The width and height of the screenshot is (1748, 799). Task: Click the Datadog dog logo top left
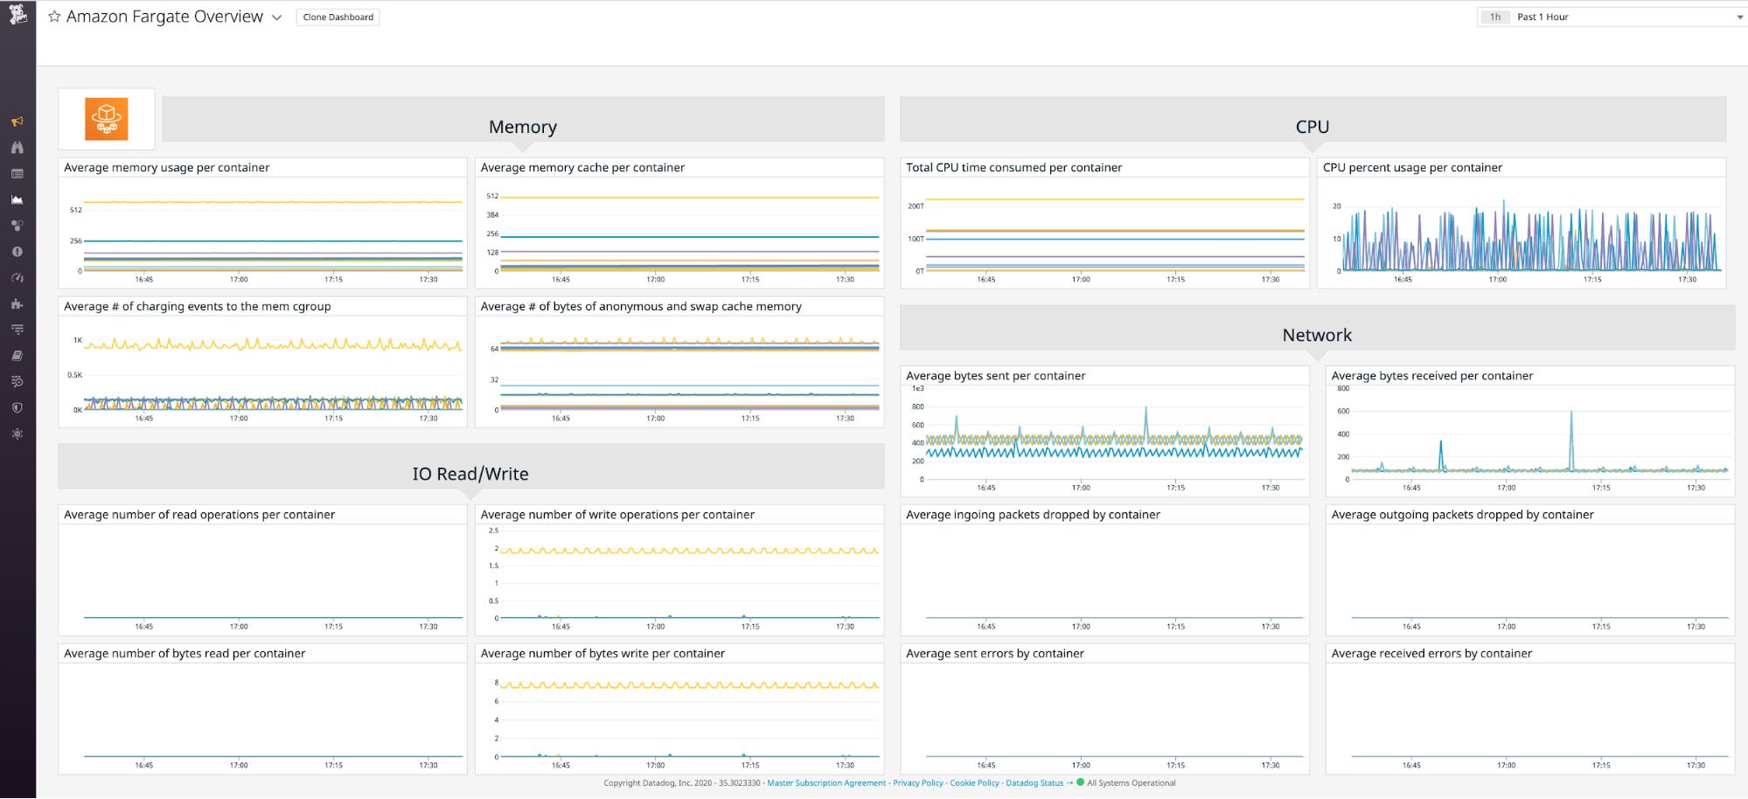[x=17, y=17]
